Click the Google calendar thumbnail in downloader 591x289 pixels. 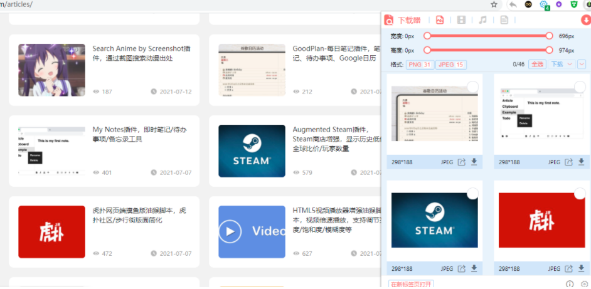pyautogui.click(x=434, y=113)
